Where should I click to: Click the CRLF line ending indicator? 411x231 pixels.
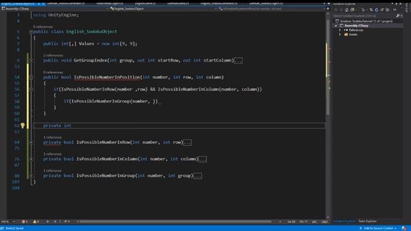tap(324, 222)
